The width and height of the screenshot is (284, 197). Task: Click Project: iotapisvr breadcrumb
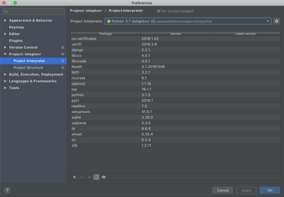click(86, 10)
